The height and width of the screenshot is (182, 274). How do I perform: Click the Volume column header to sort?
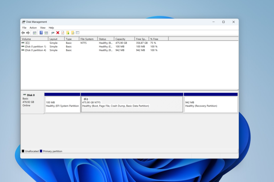(28, 39)
